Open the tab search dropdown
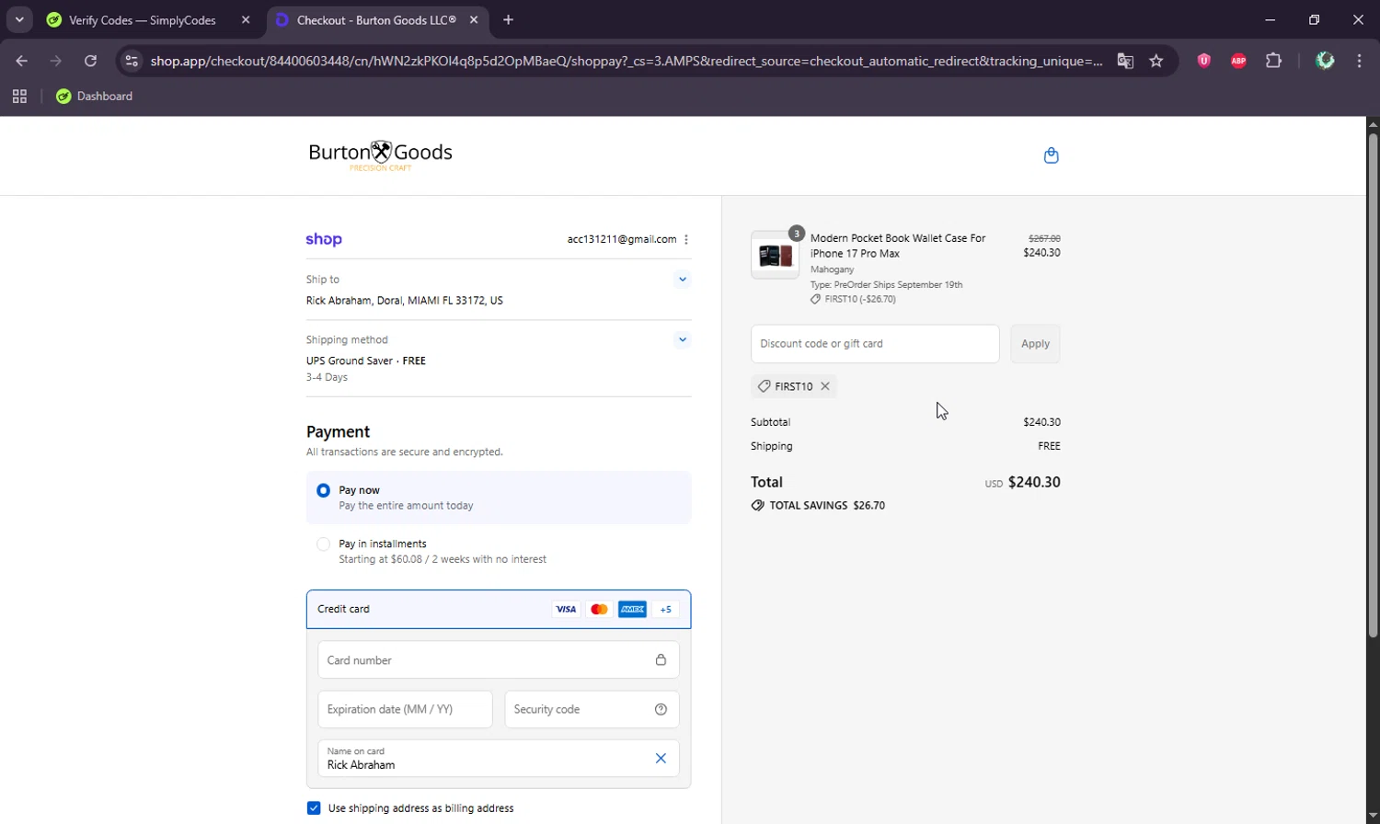This screenshot has height=824, width=1380. (x=19, y=19)
